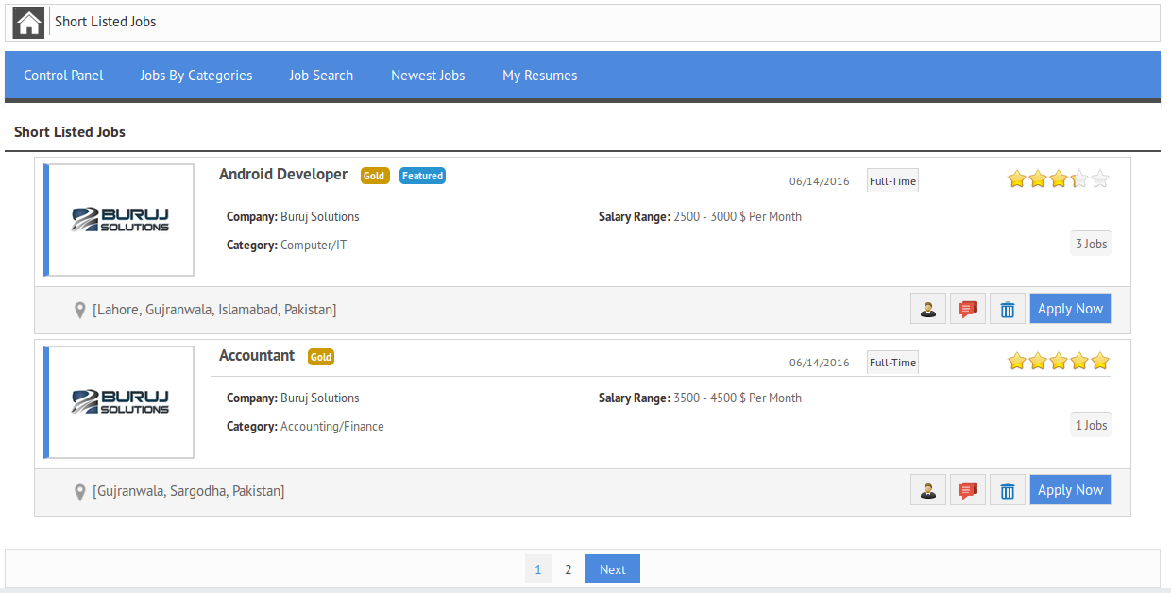
Task: Click Buruj Solutions company link for Android Developer
Action: (x=320, y=217)
